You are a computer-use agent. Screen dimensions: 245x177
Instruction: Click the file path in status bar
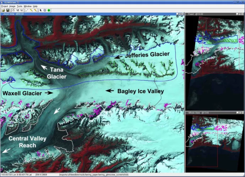click(x=94, y=175)
